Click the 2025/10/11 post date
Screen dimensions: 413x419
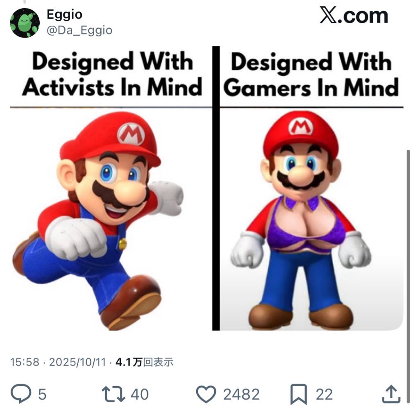pyautogui.click(x=78, y=362)
